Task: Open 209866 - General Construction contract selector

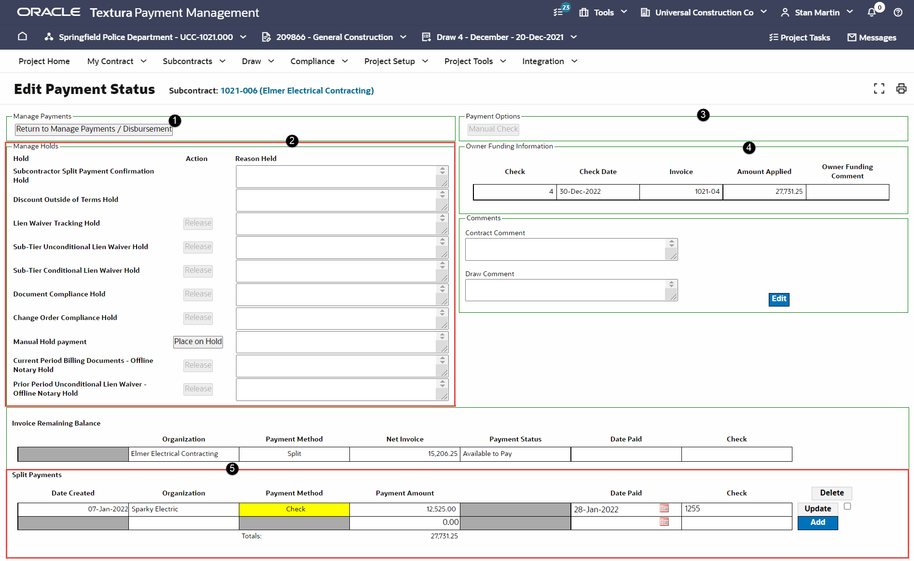Action: (x=334, y=37)
